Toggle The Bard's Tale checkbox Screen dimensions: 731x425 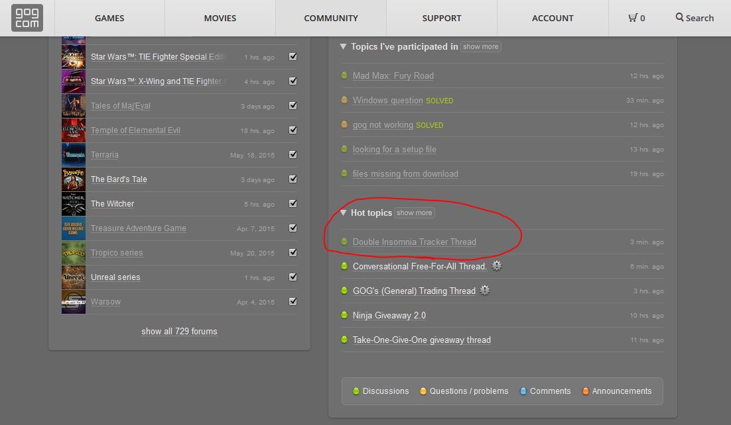pos(293,179)
